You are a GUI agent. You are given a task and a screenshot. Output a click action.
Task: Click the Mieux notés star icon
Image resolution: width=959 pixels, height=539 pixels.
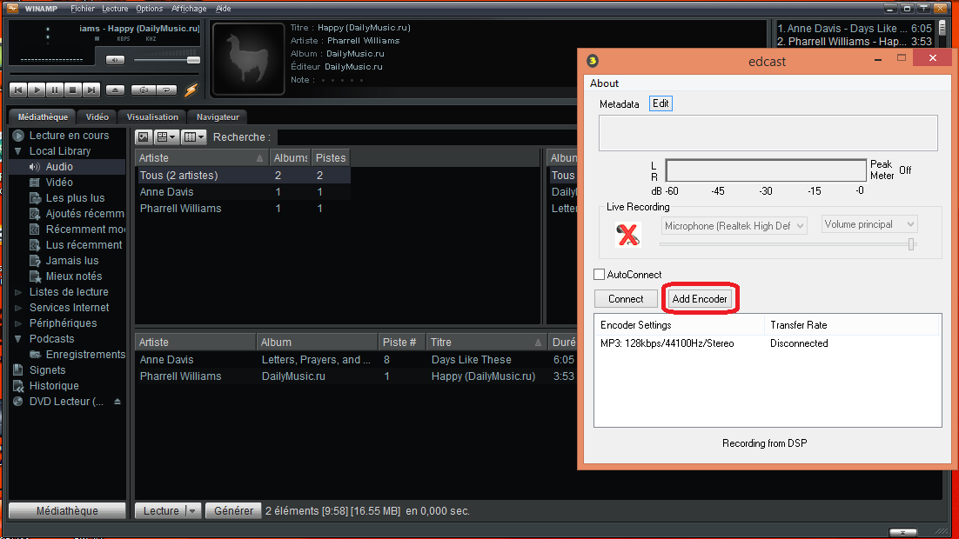[35, 276]
